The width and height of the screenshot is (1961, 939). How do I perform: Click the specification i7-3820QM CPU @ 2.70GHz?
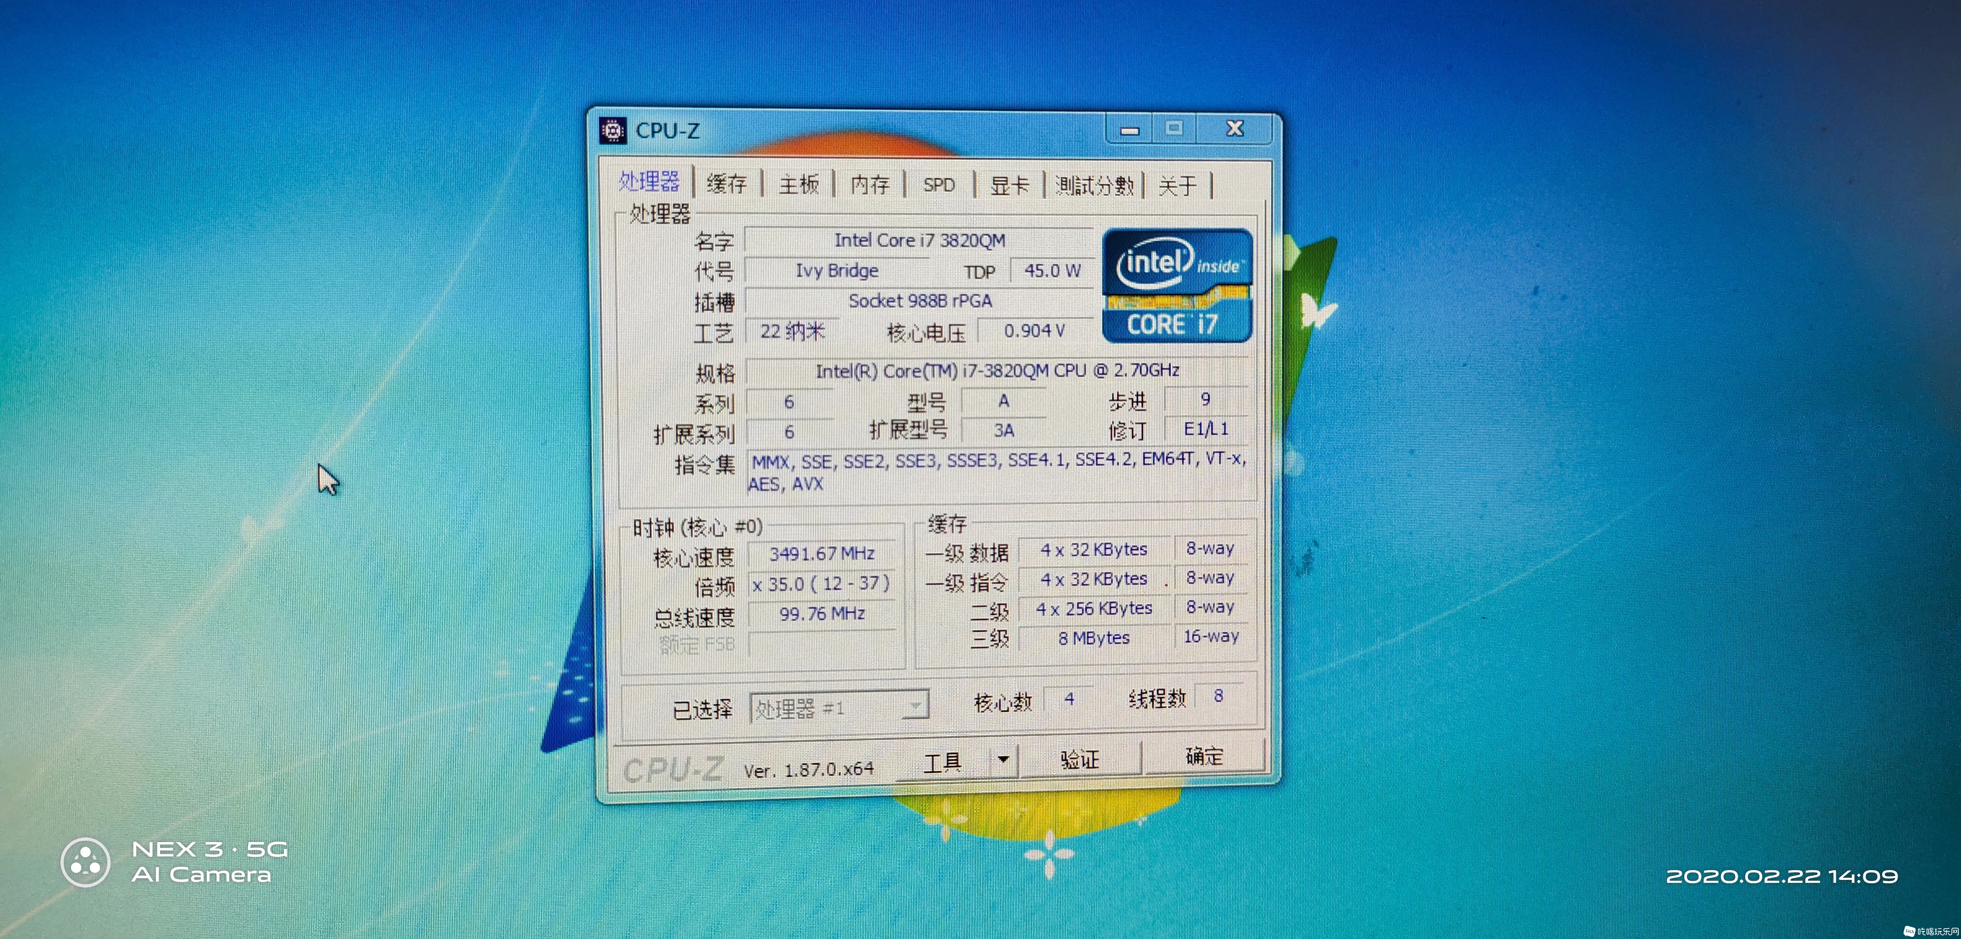click(x=997, y=370)
